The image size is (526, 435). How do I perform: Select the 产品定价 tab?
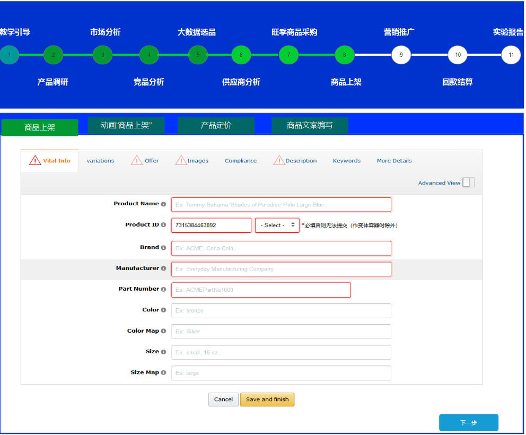tap(216, 126)
